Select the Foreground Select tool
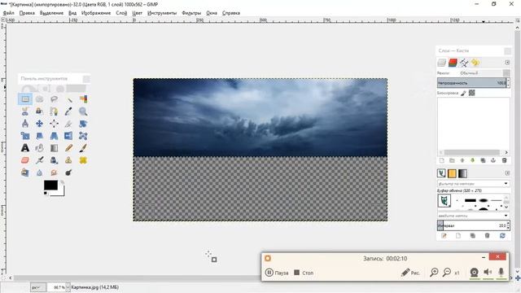The height and width of the screenshot is (293, 521). 40,112
